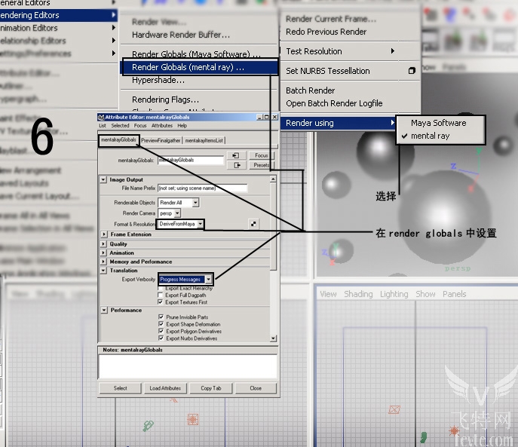Toggle Export Textures First checkbox

point(161,302)
